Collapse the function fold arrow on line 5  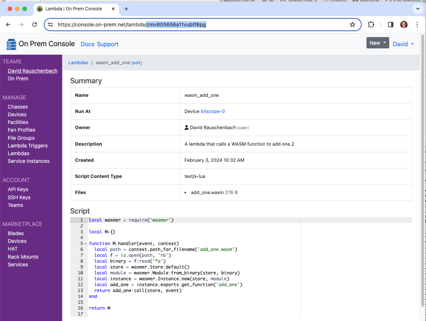86,244
